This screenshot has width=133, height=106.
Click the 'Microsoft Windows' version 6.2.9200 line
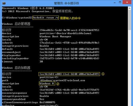(28, 8)
